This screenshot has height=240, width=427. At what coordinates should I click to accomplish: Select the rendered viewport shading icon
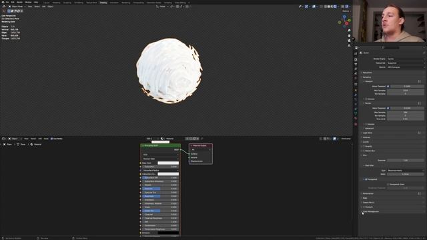(335, 7)
